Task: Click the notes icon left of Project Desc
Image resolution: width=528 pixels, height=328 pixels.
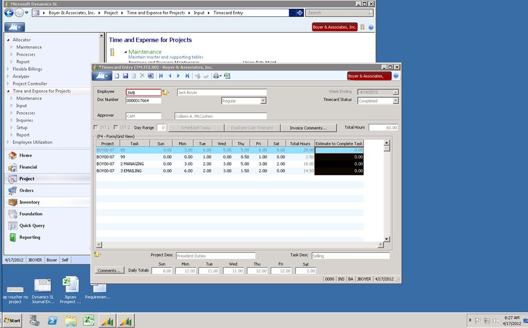Action: click(96, 254)
